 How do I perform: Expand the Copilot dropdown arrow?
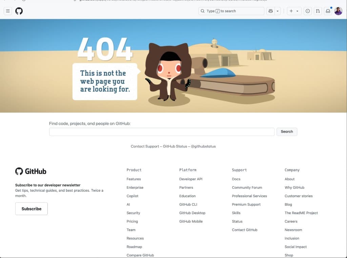tap(278, 11)
